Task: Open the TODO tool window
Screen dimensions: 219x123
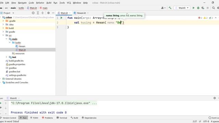Action: pyautogui.click(x=34, y=118)
